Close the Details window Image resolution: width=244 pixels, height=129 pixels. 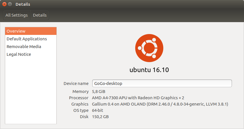click(x=4, y=4)
